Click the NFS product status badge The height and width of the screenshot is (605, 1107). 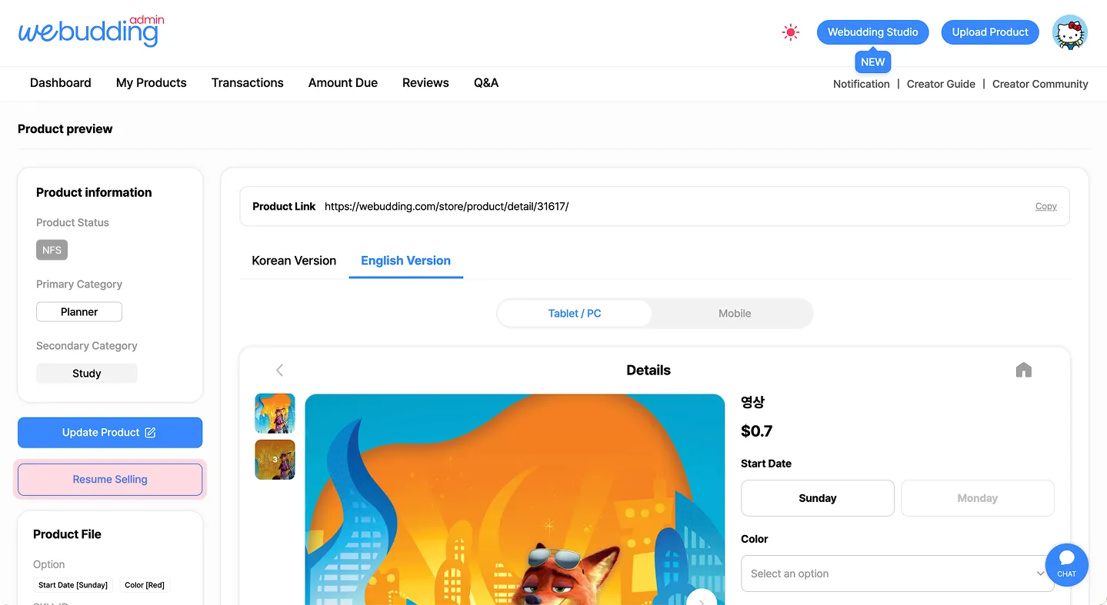click(x=52, y=250)
